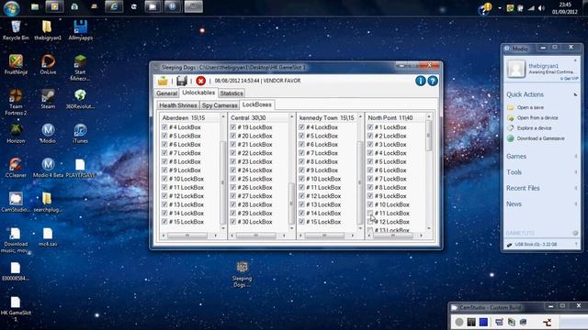The height and width of the screenshot is (330, 588).
Task: Switch to Unlockables tab
Action: point(198,93)
